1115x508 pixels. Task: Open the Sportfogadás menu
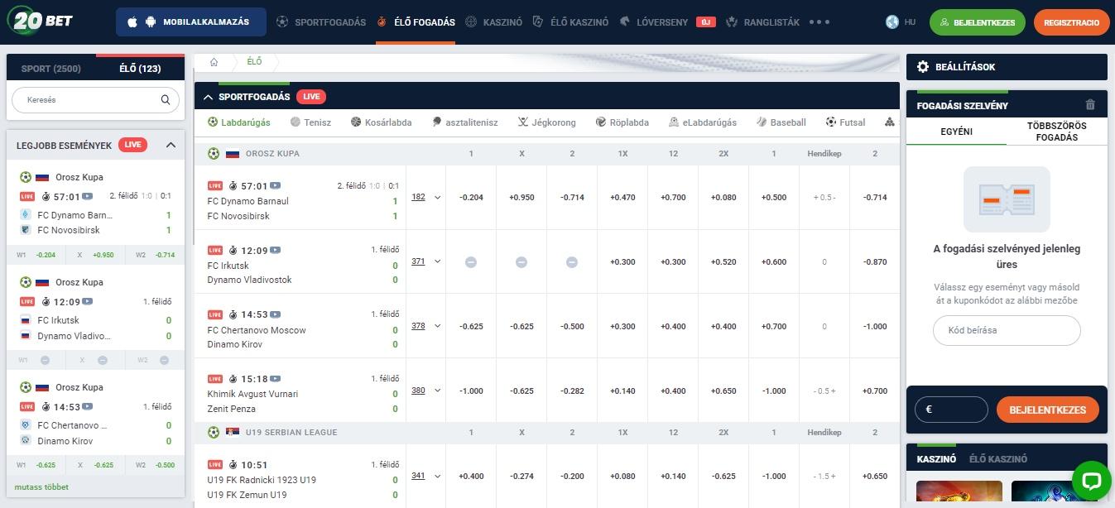click(321, 22)
